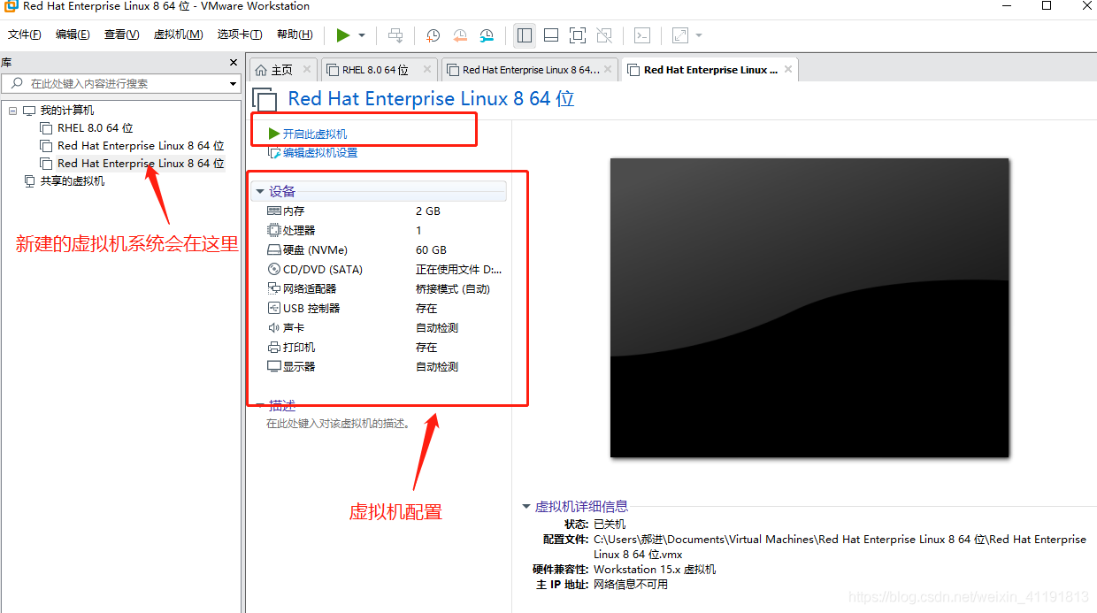The width and height of the screenshot is (1097, 613).
Task: Open the CD/DVD (SATA) device setting
Action: point(322,270)
